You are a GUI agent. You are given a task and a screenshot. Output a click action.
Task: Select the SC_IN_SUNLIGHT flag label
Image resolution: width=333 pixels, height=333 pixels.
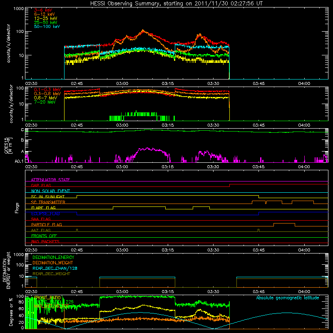[x=48, y=196]
